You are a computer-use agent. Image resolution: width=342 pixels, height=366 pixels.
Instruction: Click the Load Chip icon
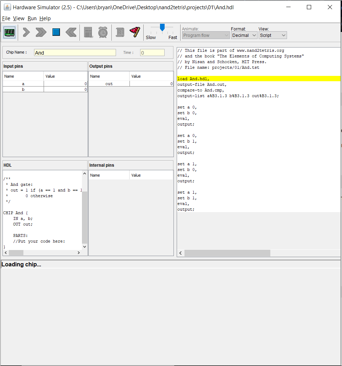[x=10, y=32]
